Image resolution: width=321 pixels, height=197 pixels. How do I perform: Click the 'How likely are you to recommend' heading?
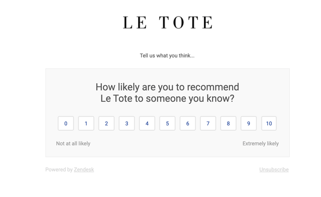[x=167, y=87]
